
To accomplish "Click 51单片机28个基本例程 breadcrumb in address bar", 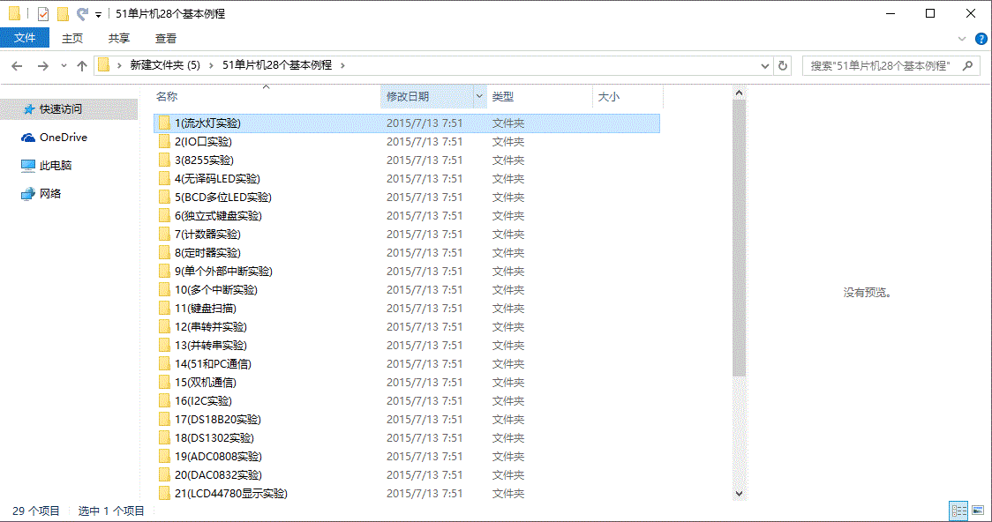I will (277, 65).
